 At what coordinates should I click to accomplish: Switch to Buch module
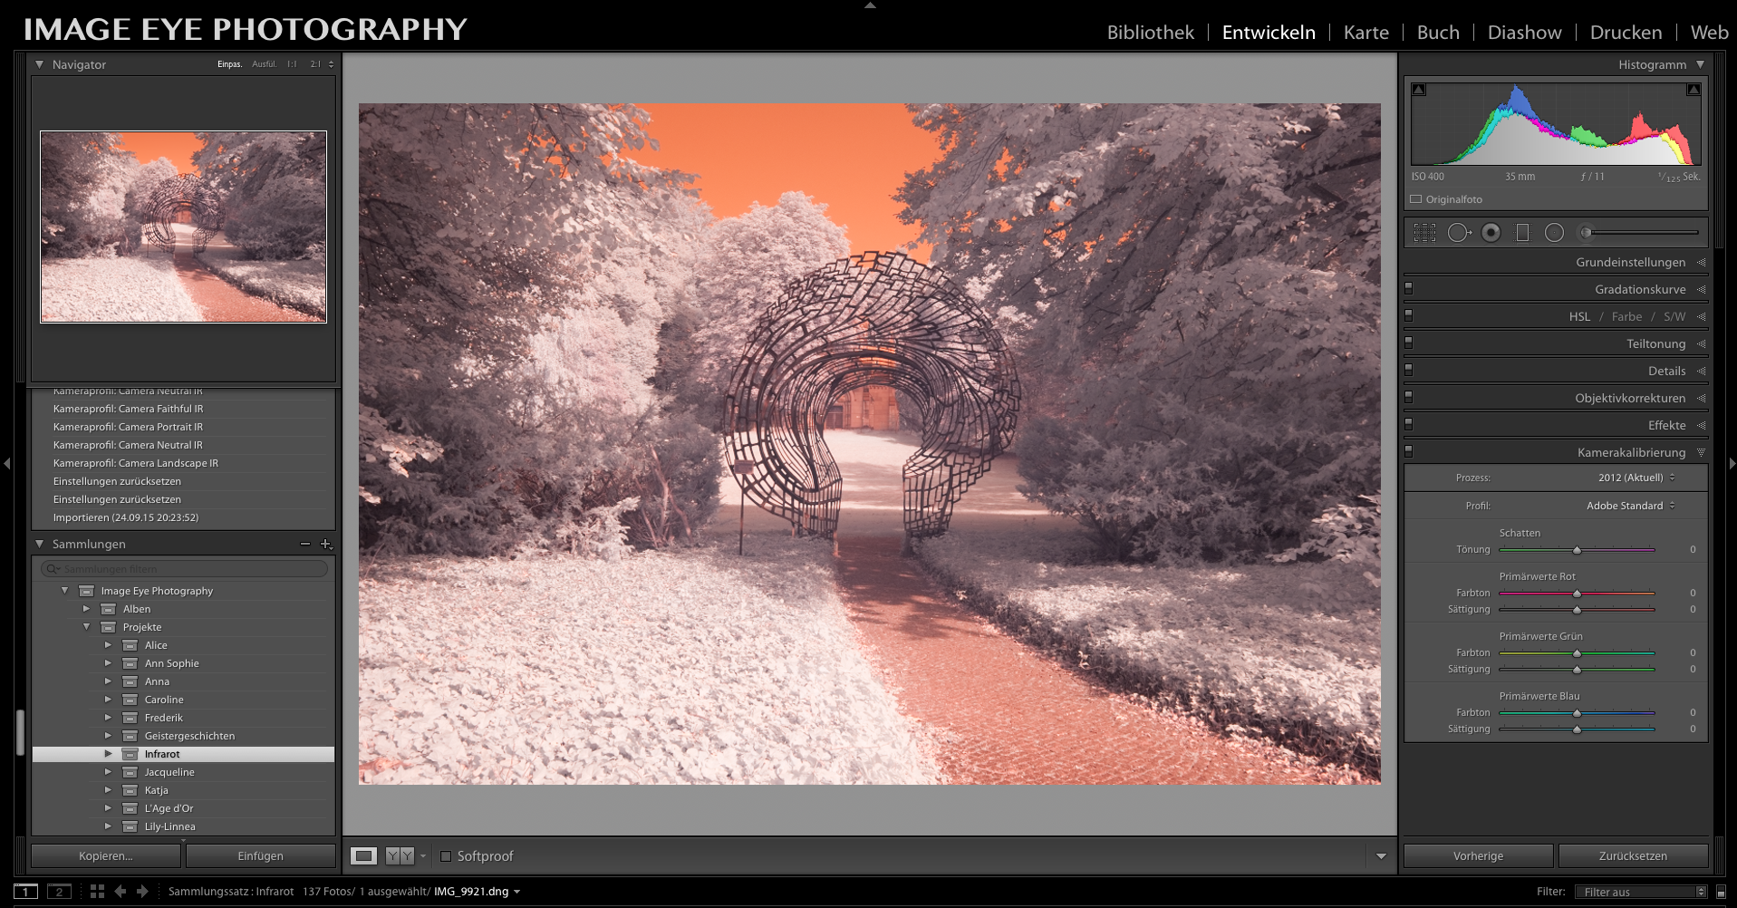click(1438, 33)
